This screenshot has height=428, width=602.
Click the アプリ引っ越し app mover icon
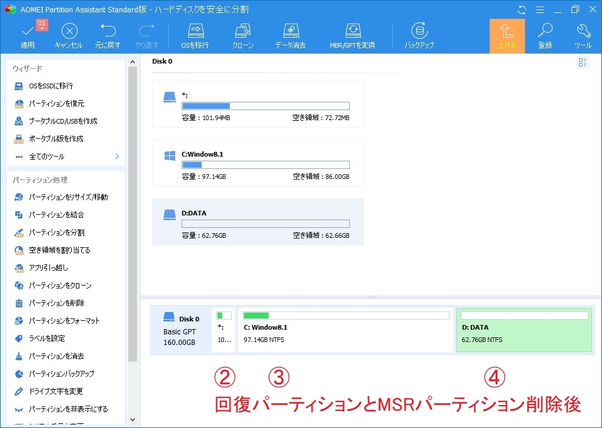click(19, 268)
